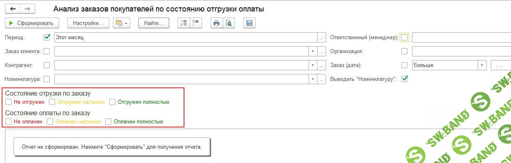This screenshot has height=163, width=511.
Task: Enable the Ответственный (менеджер) checkbox
Action: [x=405, y=37]
